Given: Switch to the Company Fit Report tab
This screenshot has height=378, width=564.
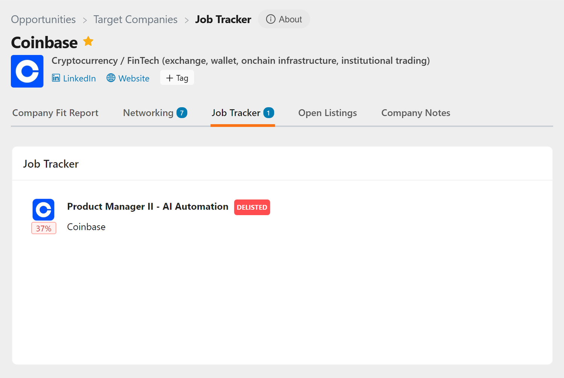Looking at the screenshot, I should 55,113.
